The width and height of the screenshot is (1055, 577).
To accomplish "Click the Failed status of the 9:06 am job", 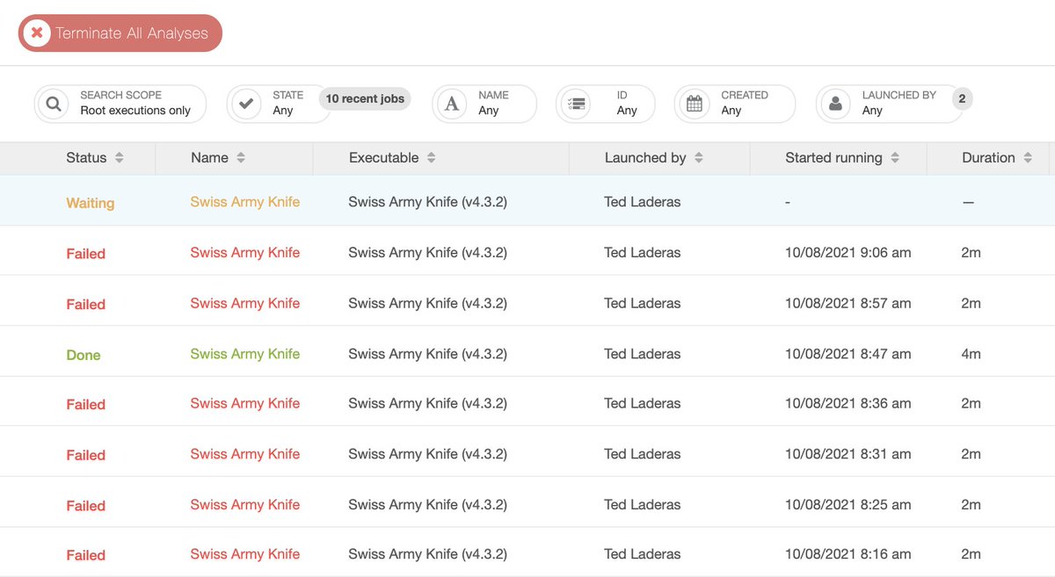I will pyautogui.click(x=86, y=254).
